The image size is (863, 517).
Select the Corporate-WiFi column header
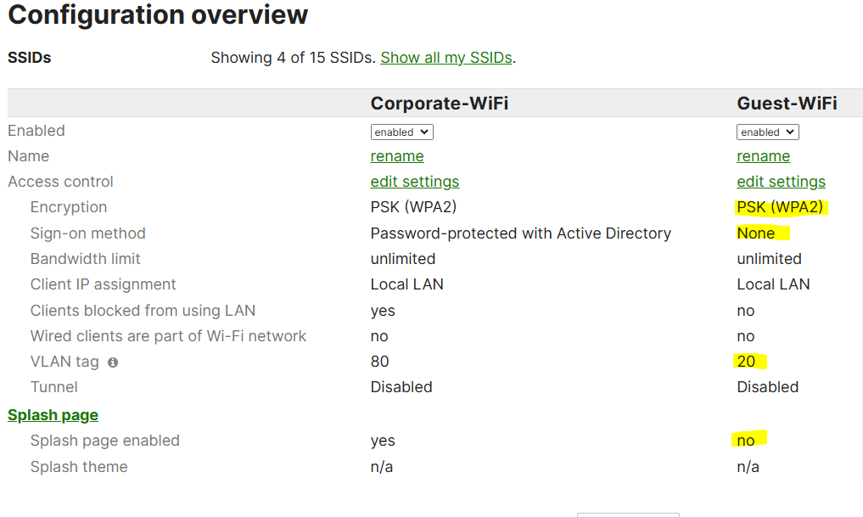pyautogui.click(x=440, y=103)
